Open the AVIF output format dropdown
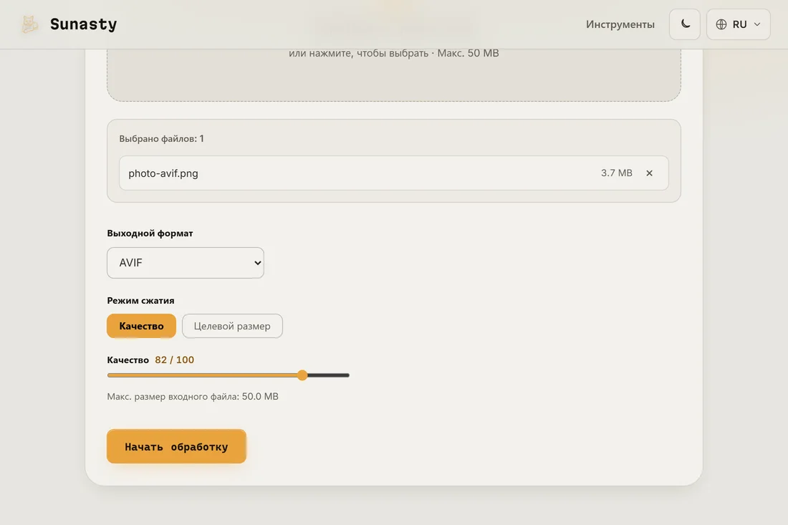The height and width of the screenshot is (525, 788). (186, 263)
